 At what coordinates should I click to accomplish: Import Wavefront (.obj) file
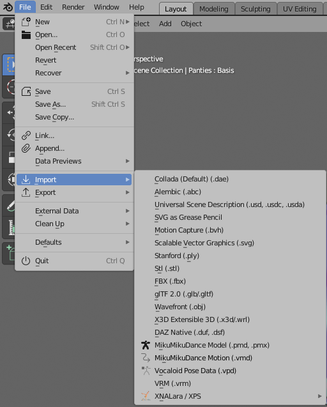click(230, 307)
